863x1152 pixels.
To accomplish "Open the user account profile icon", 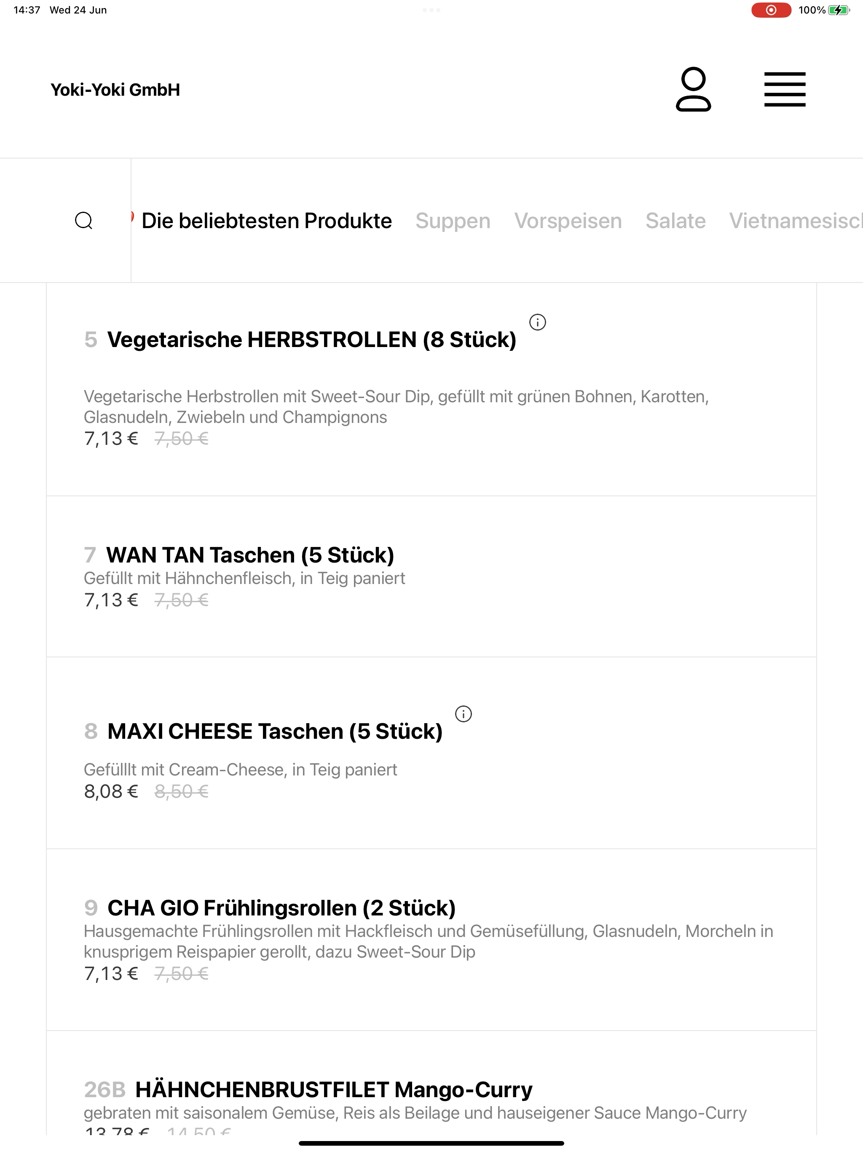I will 693,89.
